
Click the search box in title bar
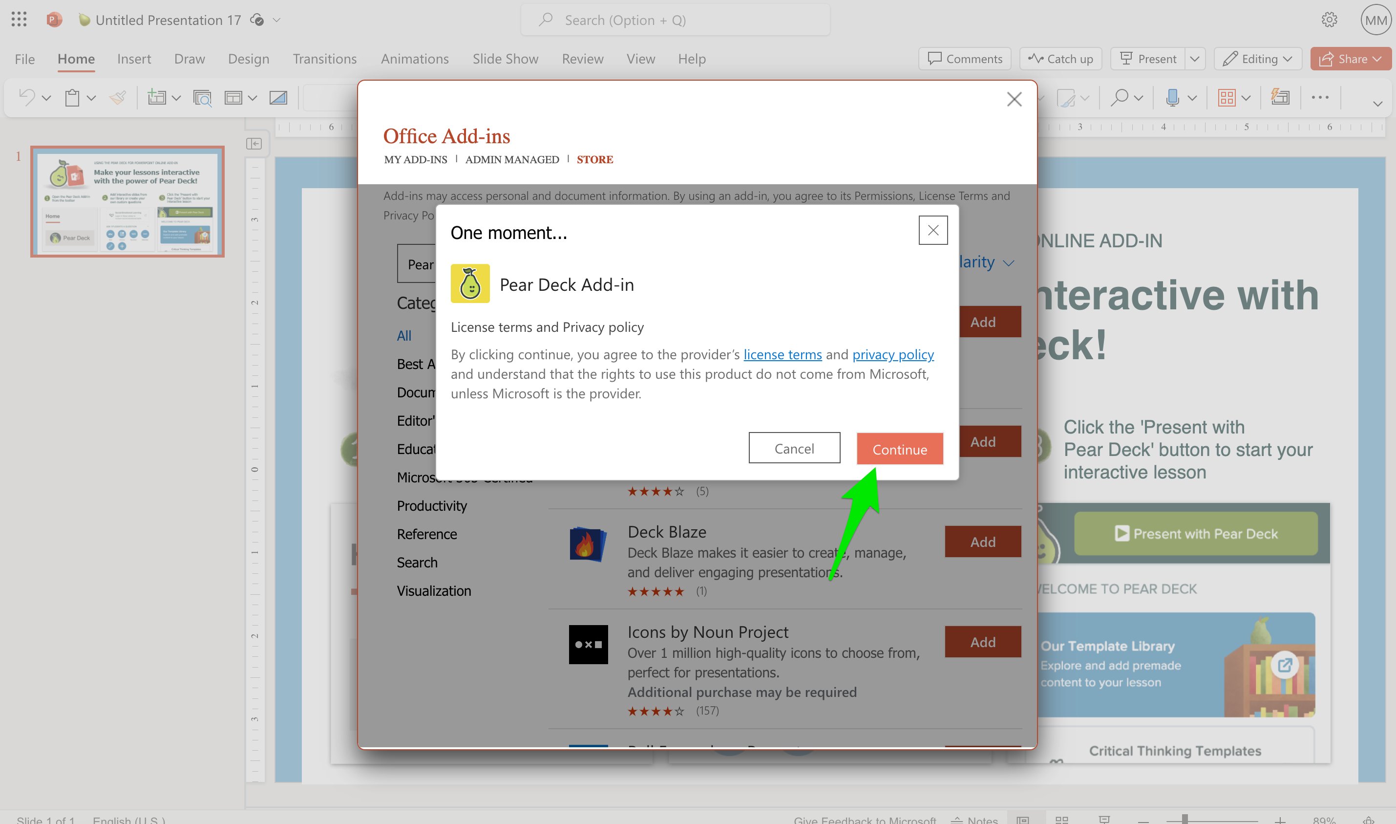click(x=675, y=20)
